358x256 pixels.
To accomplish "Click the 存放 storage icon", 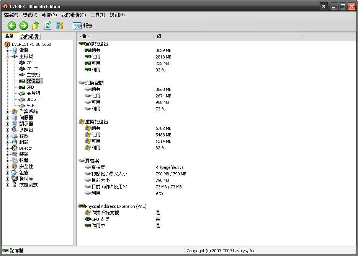I will (15, 136).
